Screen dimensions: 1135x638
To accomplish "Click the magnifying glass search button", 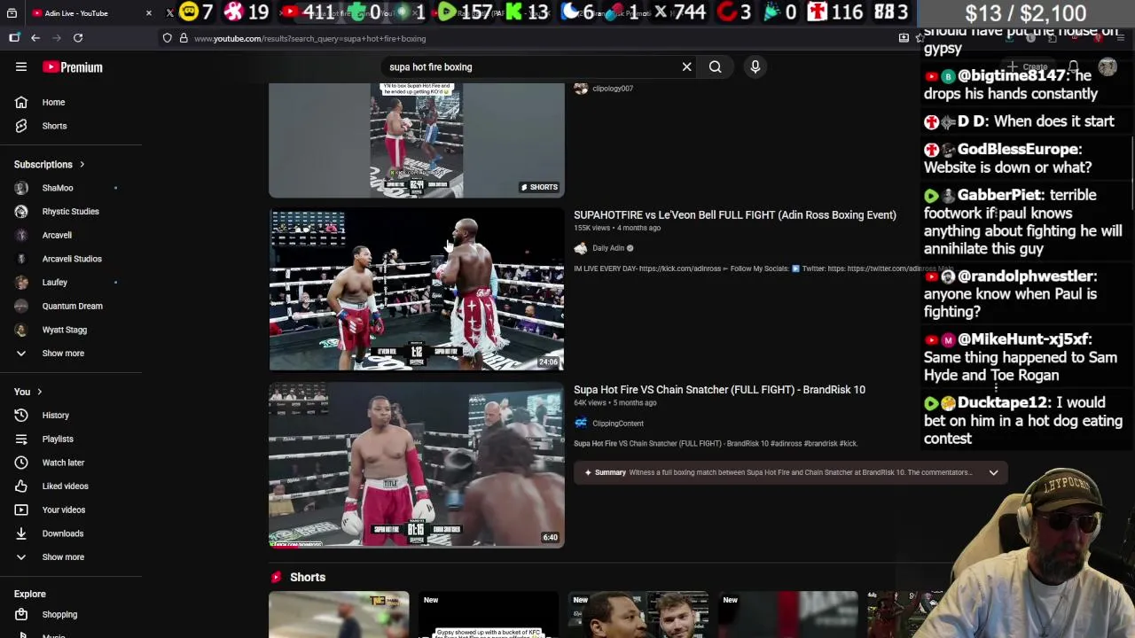I will pyautogui.click(x=715, y=66).
